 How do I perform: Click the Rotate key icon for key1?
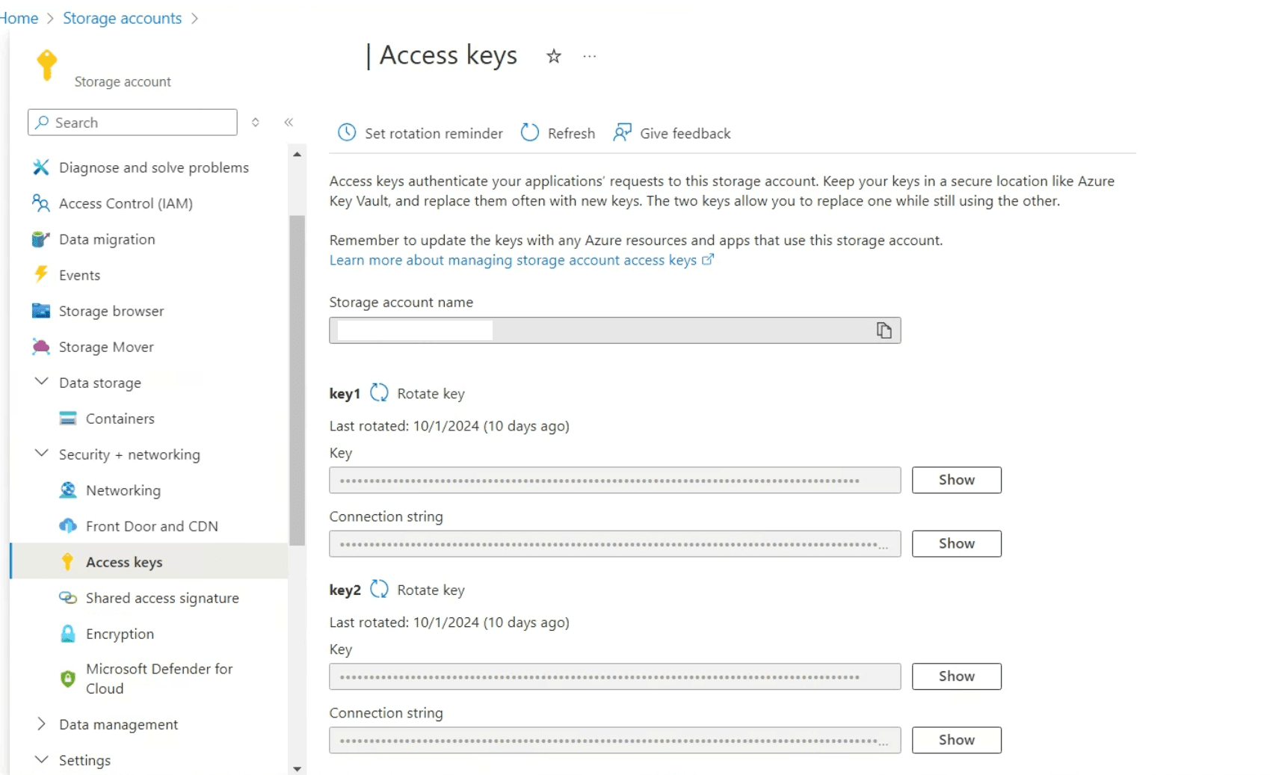tap(379, 393)
